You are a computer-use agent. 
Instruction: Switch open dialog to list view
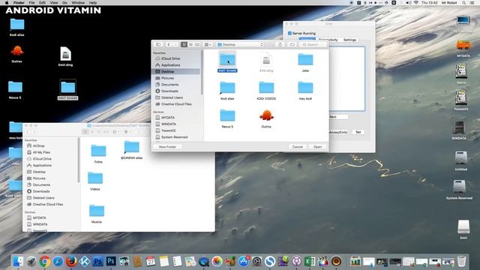(x=190, y=45)
